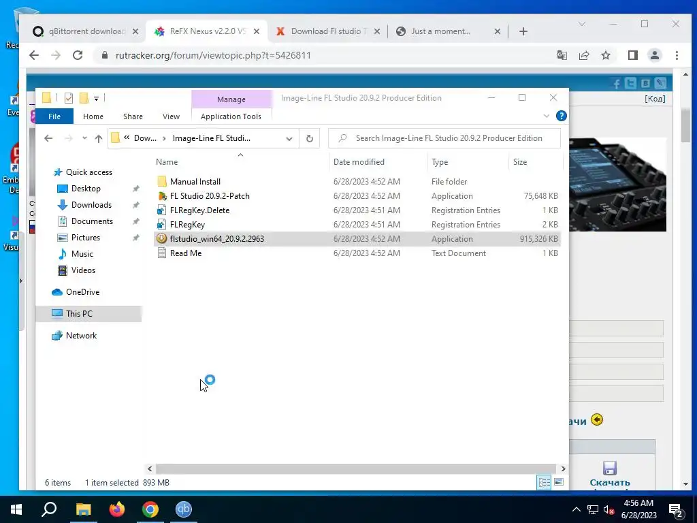697x523 pixels.
Task: Click the Chrome page vertical scrollbar thumb
Action: point(685,125)
